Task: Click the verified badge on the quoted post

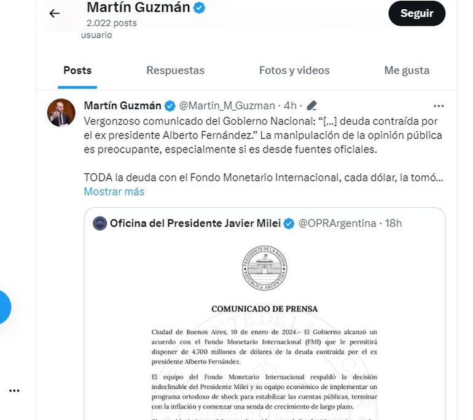Action: tap(289, 223)
